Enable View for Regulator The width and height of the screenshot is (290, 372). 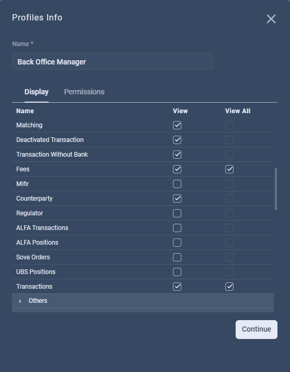[x=177, y=213]
